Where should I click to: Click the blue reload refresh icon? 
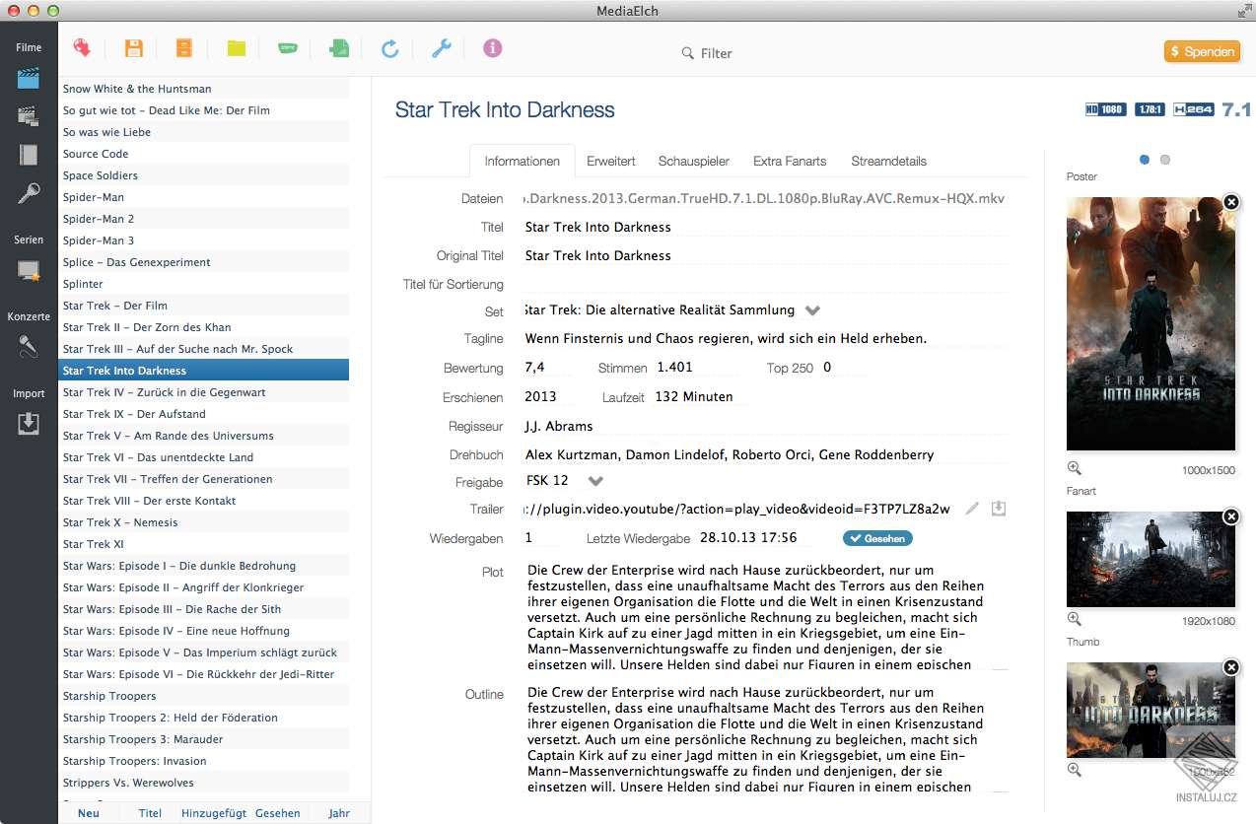click(390, 47)
